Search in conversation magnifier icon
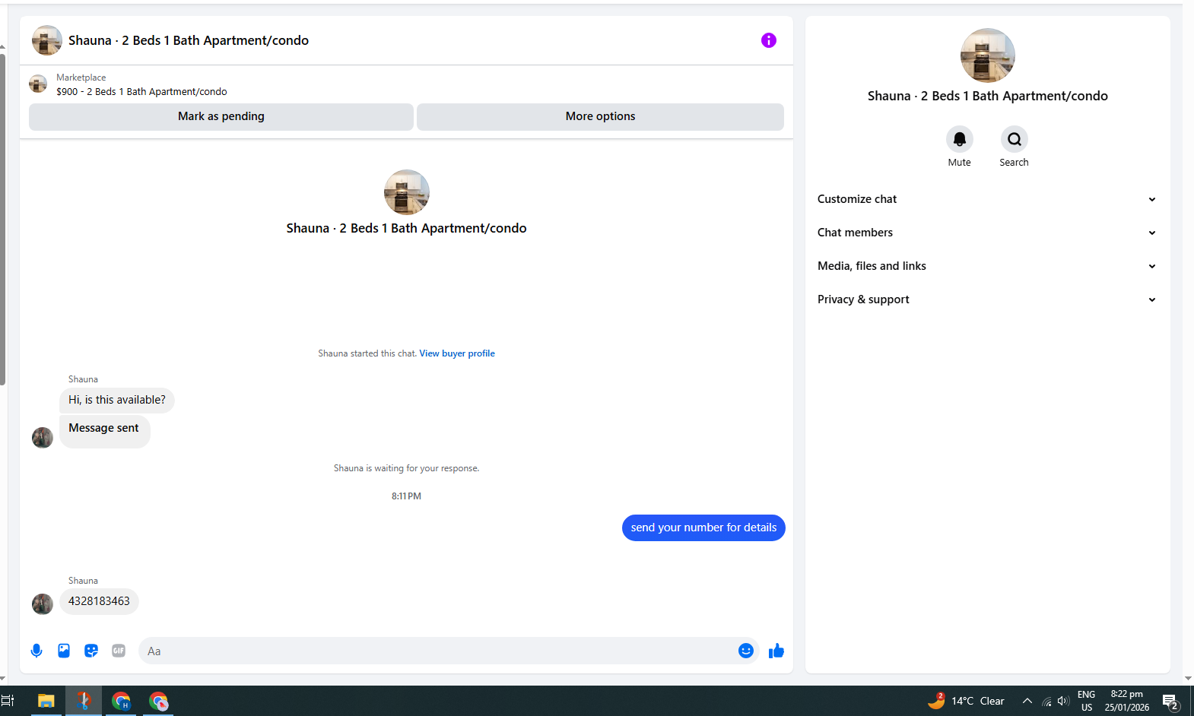The height and width of the screenshot is (716, 1194). coord(1014,139)
